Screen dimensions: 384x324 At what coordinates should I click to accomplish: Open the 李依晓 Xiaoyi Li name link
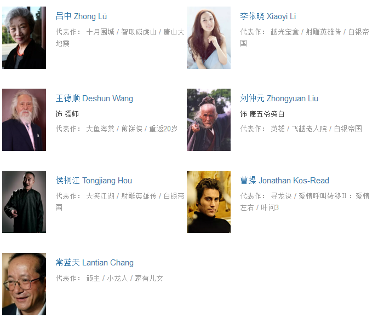tap(268, 16)
